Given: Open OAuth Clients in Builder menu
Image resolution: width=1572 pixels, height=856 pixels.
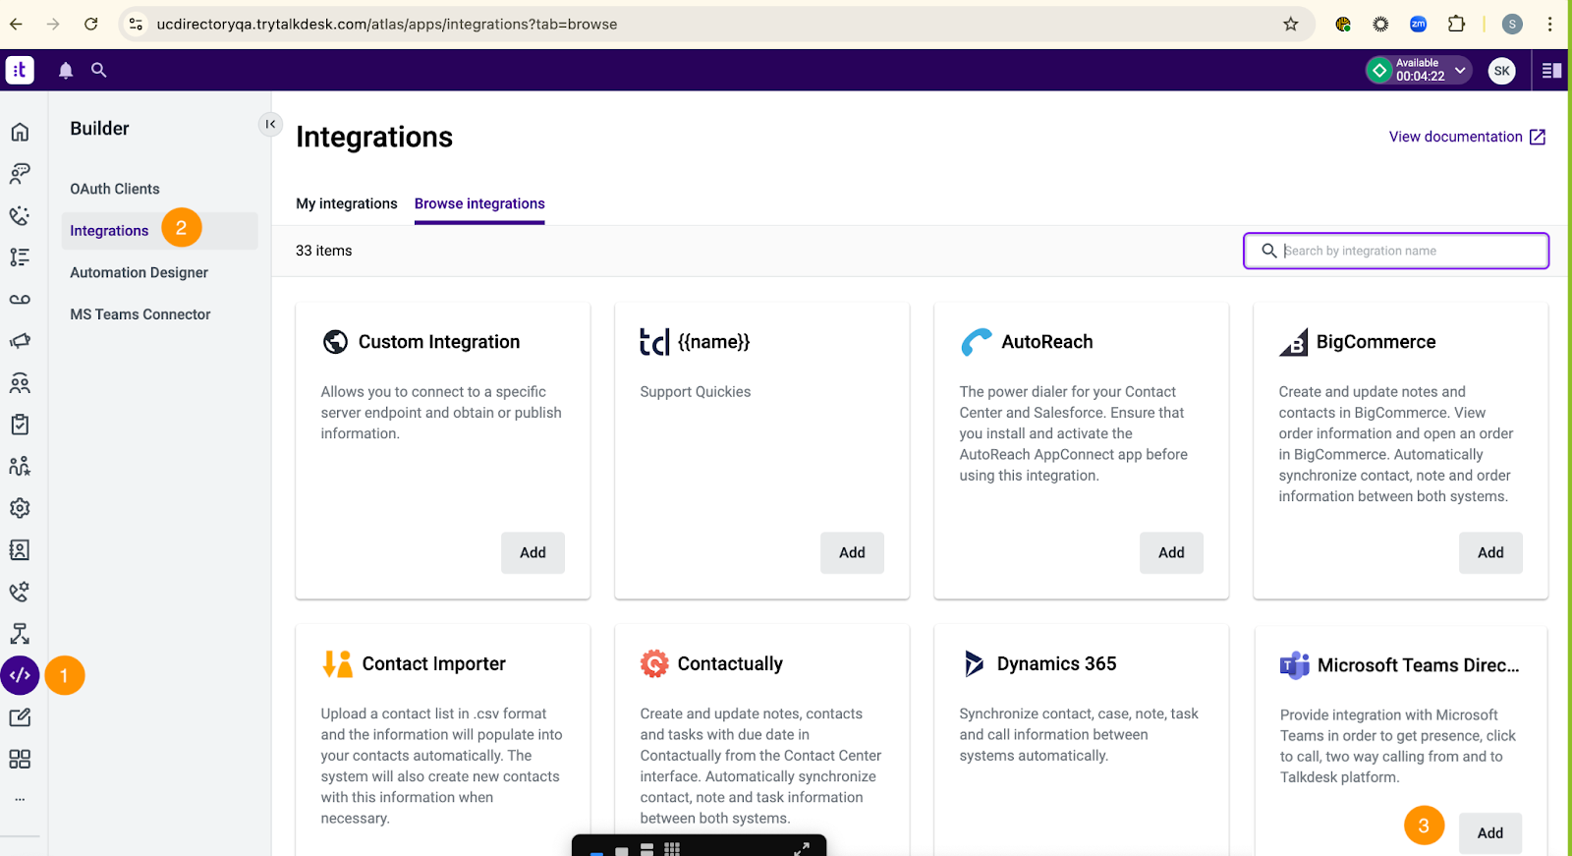Looking at the screenshot, I should click(x=115, y=189).
